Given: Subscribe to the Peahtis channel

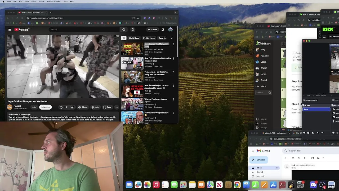Looking at the screenshot, I should tap(45, 107).
